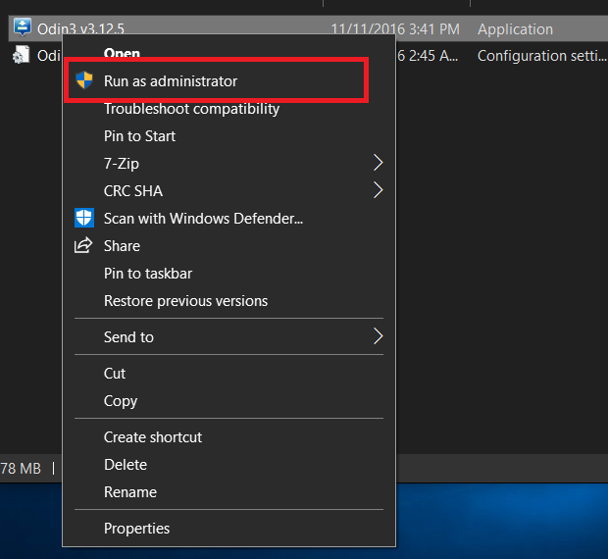Click the Odin3 v3.12.5 application icon
Image resolution: width=608 pixels, height=559 pixels.
click(x=23, y=27)
